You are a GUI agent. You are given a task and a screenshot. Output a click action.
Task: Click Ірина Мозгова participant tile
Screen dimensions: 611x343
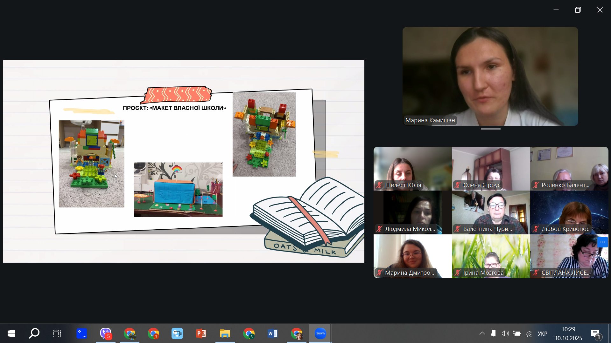pyautogui.click(x=491, y=256)
